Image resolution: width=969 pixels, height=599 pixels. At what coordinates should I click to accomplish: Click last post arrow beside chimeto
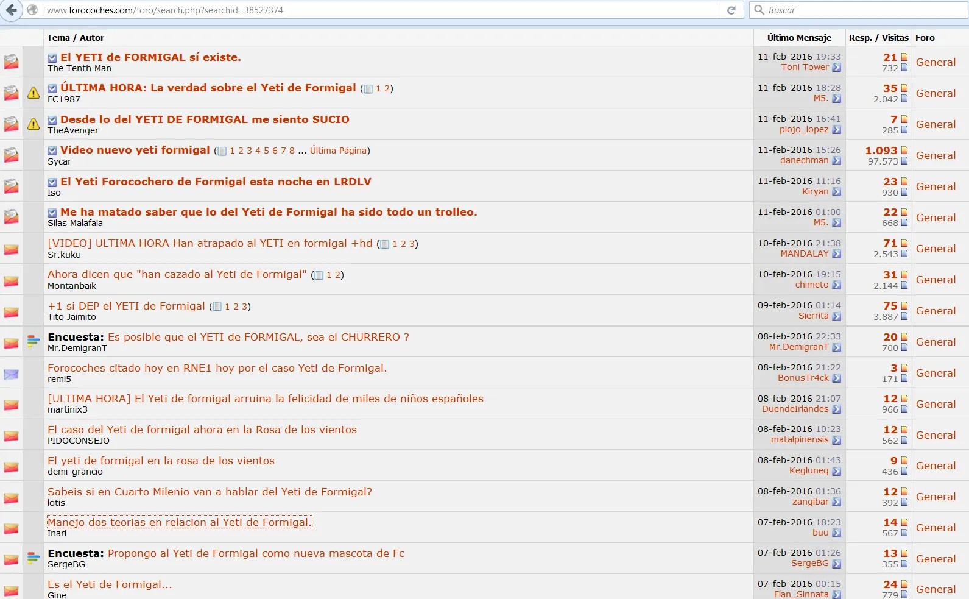click(837, 285)
